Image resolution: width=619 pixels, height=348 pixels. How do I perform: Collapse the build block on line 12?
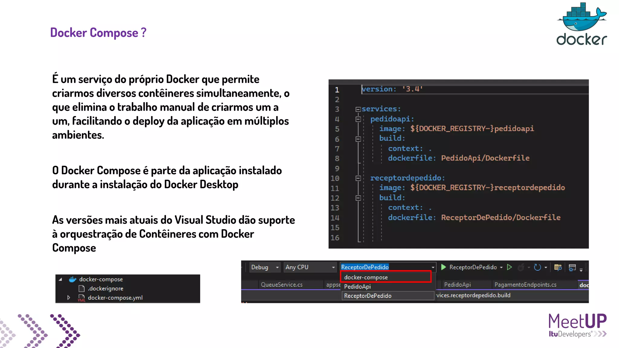click(x=358, y=198)
